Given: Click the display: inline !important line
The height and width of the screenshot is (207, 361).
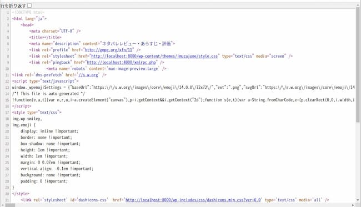Looking at the screenshot, I should click(49, 131).
